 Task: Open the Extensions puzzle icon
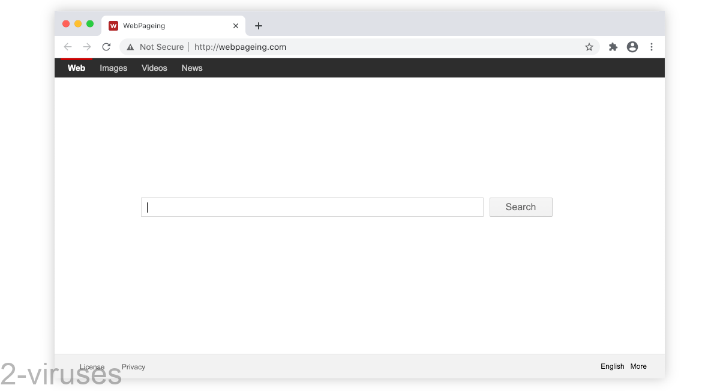click(x=613, y=47)
